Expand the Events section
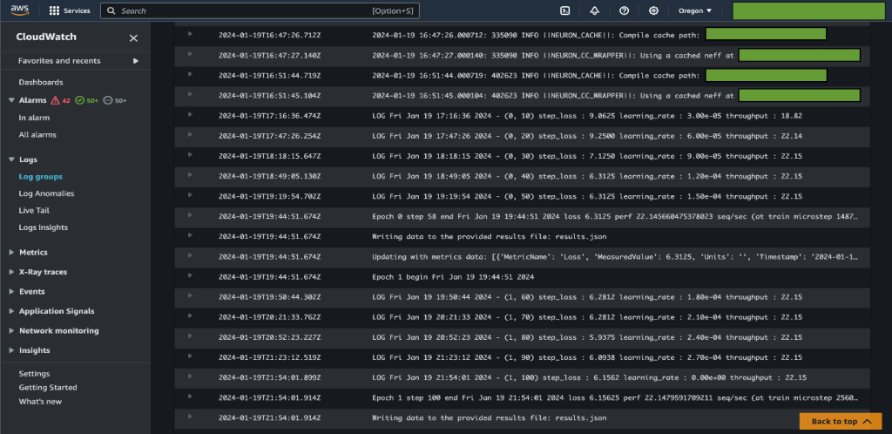The image size is (892, 434). (12, 292)
